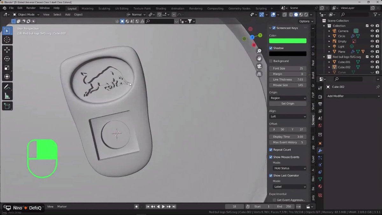Click the current frame field showing 18
382x215 pixels.
coord(234,207)
